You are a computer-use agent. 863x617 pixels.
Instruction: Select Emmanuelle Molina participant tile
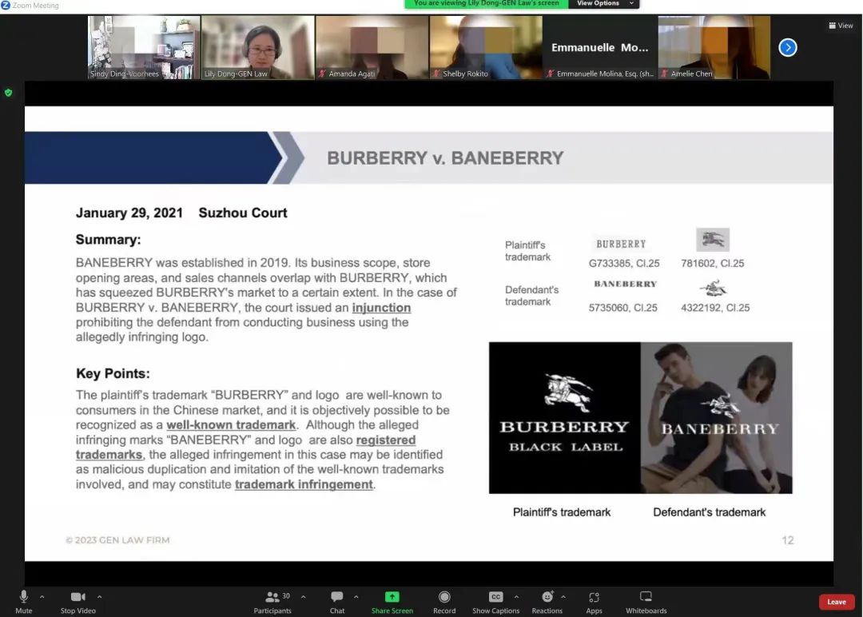click(x=600, y=47)
